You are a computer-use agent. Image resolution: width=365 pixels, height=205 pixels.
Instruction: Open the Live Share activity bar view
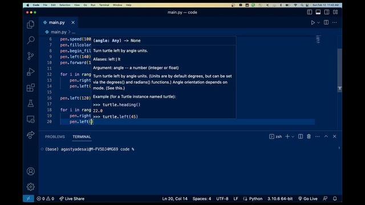[30, 135]
